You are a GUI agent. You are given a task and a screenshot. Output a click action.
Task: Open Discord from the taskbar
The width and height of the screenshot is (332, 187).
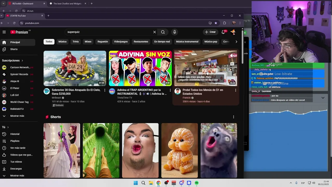pyautogui.click(x=181, y=183)
